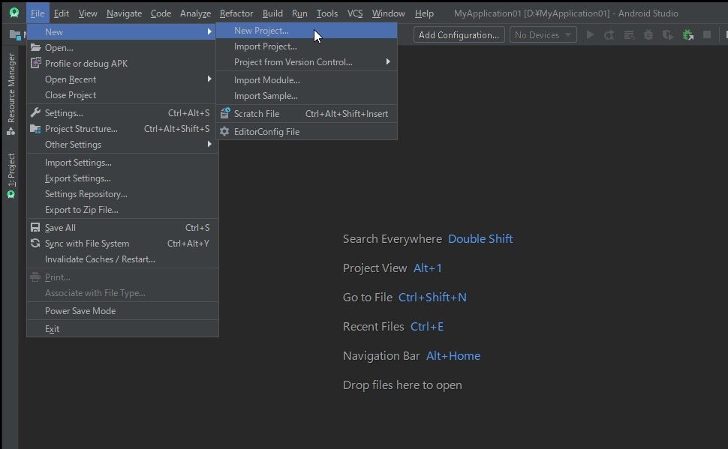Click the Run app play icon
The height and width of the screenshot is (449, 728).
coord(590,35)
